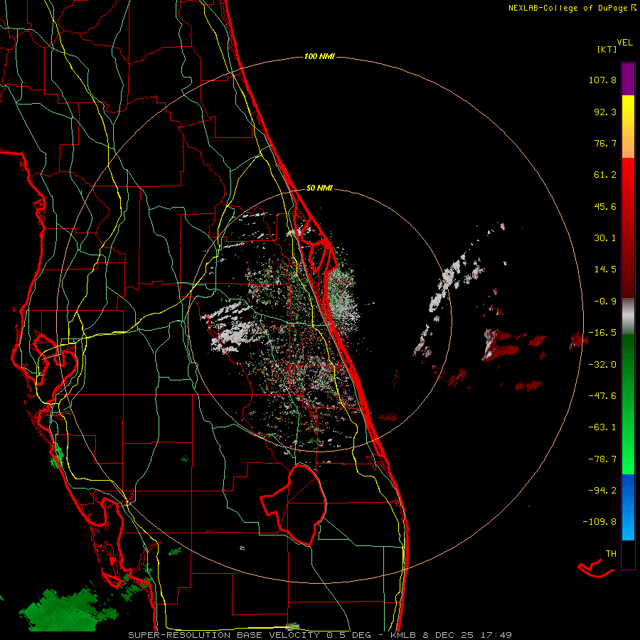Select the purple segment of velocity scale
This screenshot has height=640, width=640.
pos(628,79)
